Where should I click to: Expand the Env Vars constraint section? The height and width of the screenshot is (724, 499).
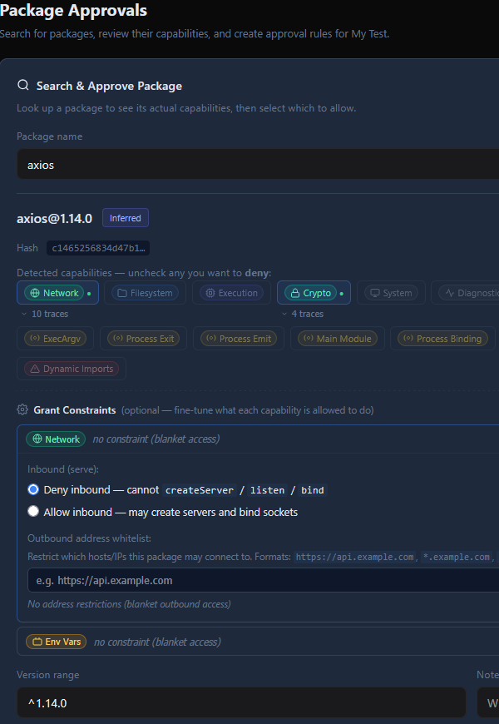point(259,642)
